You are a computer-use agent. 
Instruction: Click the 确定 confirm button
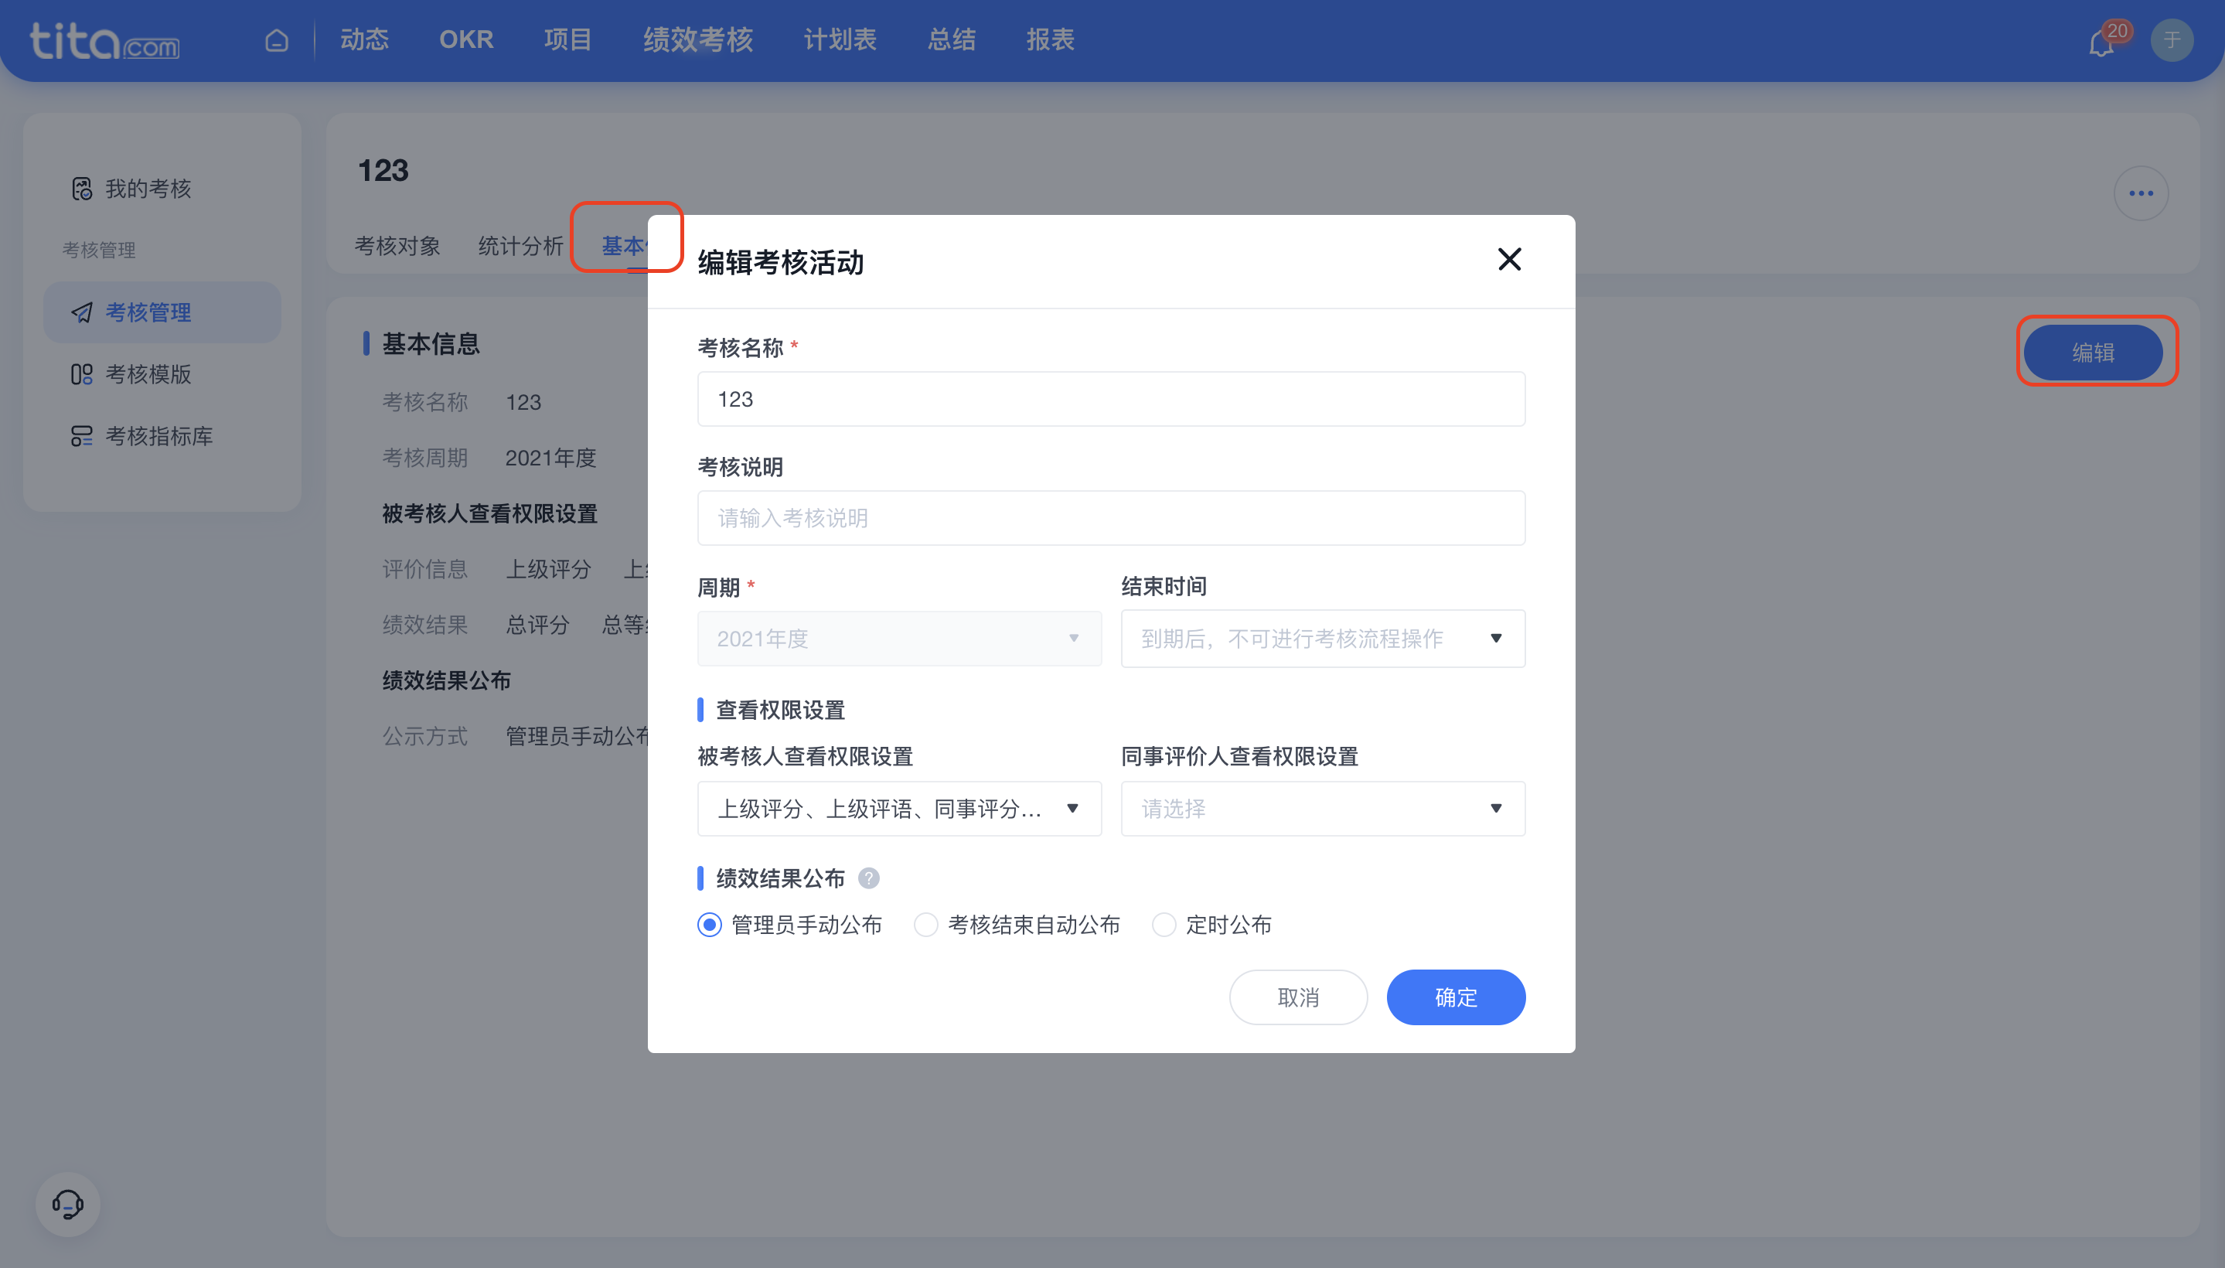pos(1455,997)
